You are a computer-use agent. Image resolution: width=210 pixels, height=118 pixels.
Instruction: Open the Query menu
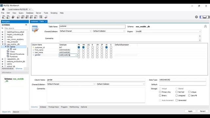click(21, 13)
